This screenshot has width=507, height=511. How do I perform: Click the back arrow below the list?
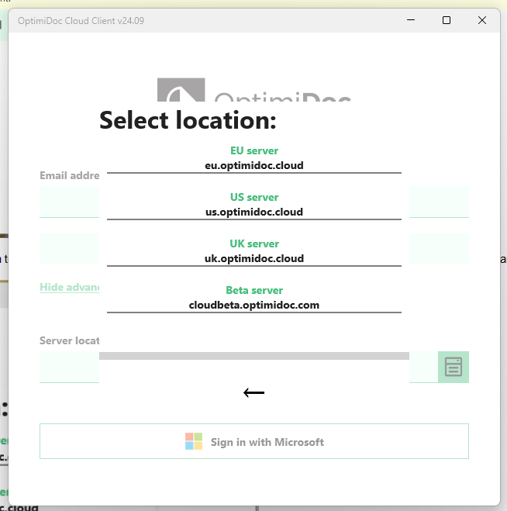(253, 392)
